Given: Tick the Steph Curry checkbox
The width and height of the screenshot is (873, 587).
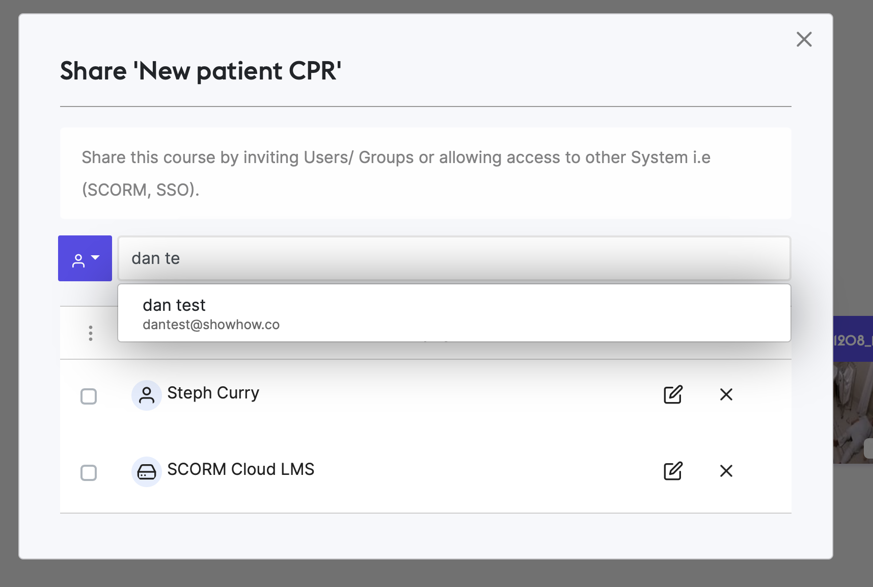Looking at the screenshot, I should (89, 396).
